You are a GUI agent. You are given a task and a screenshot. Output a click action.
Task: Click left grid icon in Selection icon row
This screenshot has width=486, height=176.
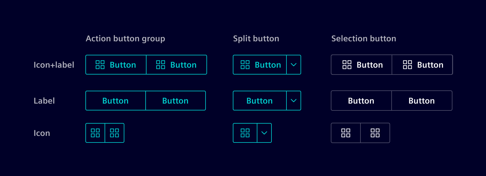click(x=346, y=133)
